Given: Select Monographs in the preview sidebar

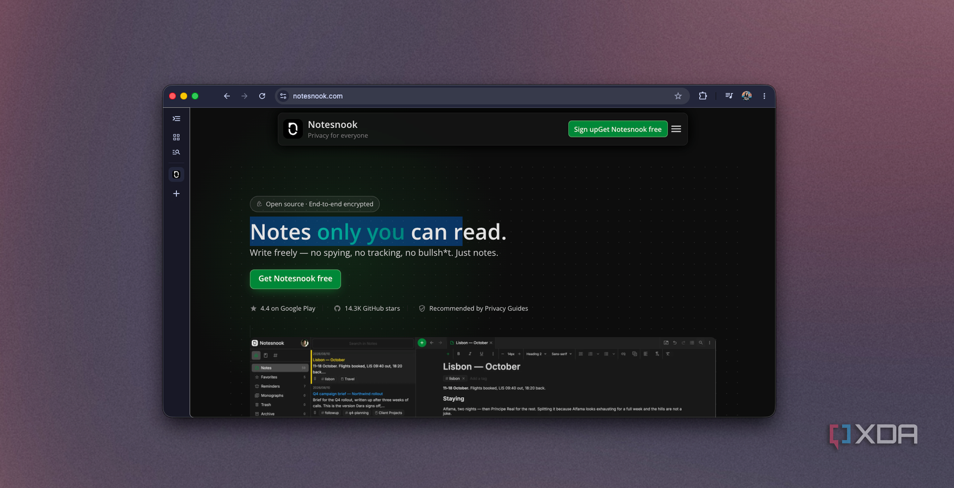Looking at the screenshot, I should click(280, 395).
